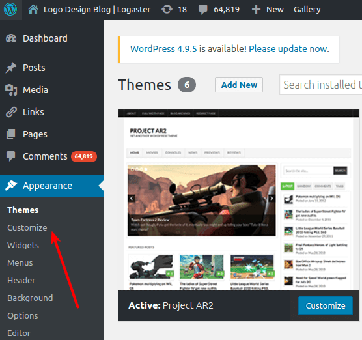Focus the Search installed themes field
Screen dimensions: 362x340
(321, 85)
